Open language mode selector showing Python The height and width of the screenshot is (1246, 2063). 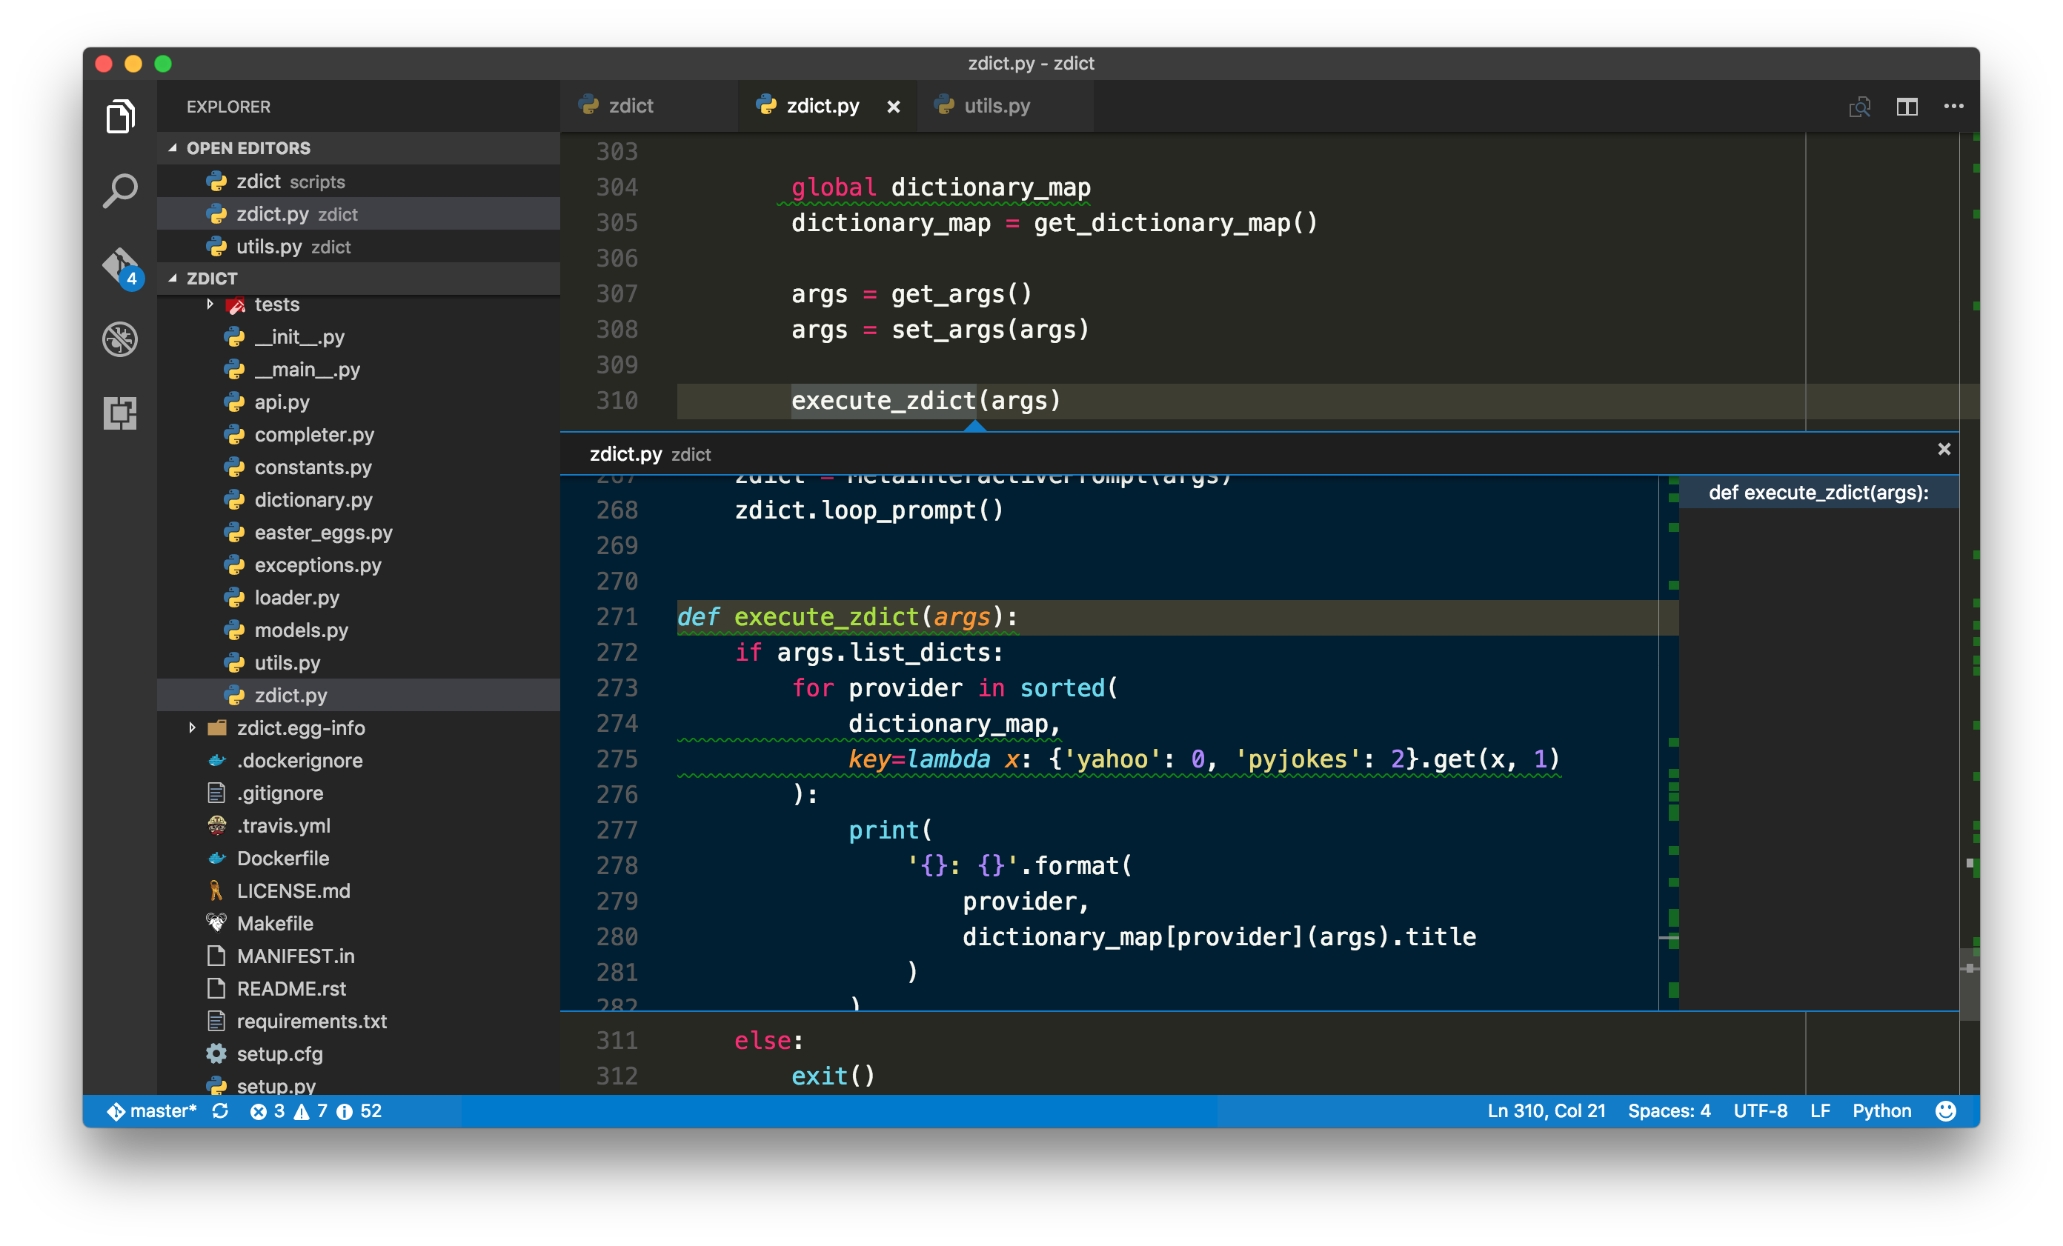point(1881,1110)
